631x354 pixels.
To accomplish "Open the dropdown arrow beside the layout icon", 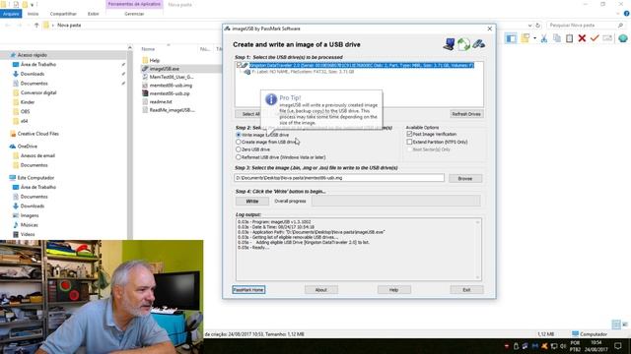I will (x=534, y=38).
